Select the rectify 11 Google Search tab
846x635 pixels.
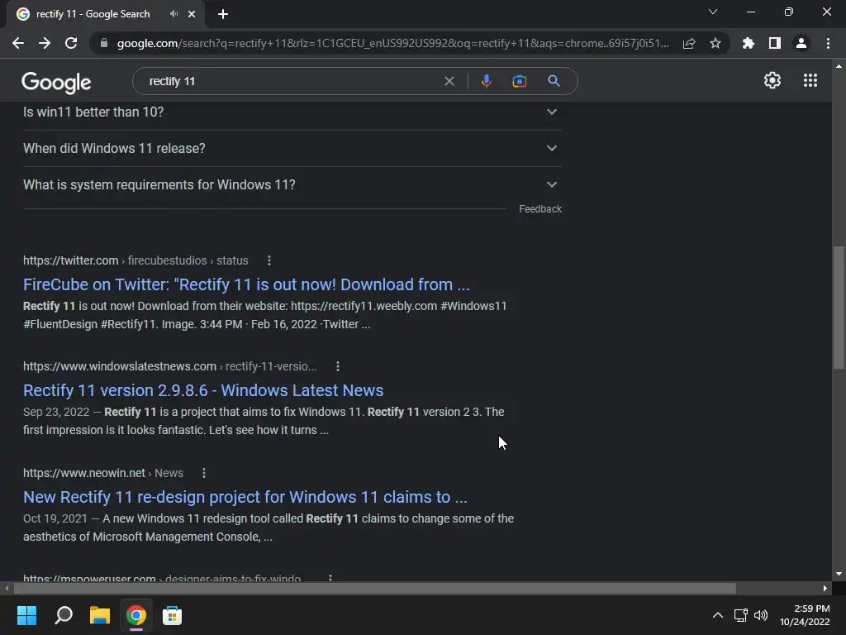point(93,14)
